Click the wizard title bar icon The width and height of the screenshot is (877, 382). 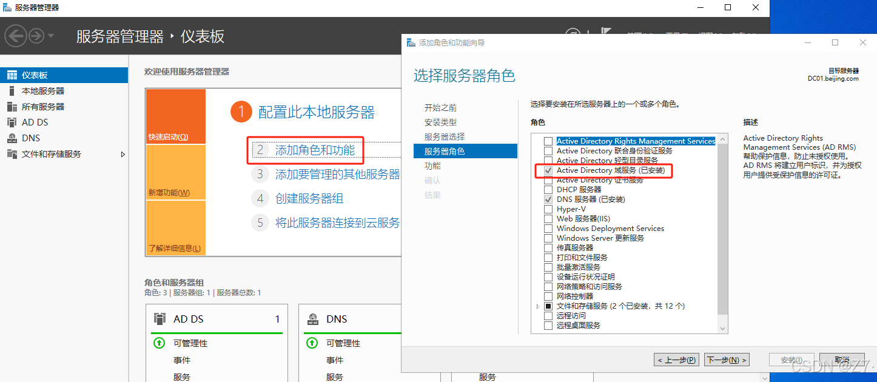[x=411, y=43]
